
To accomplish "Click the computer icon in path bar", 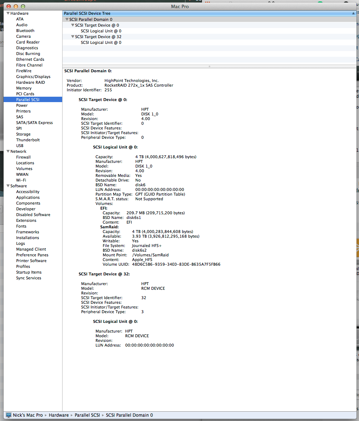I will (x=9, y=415).
